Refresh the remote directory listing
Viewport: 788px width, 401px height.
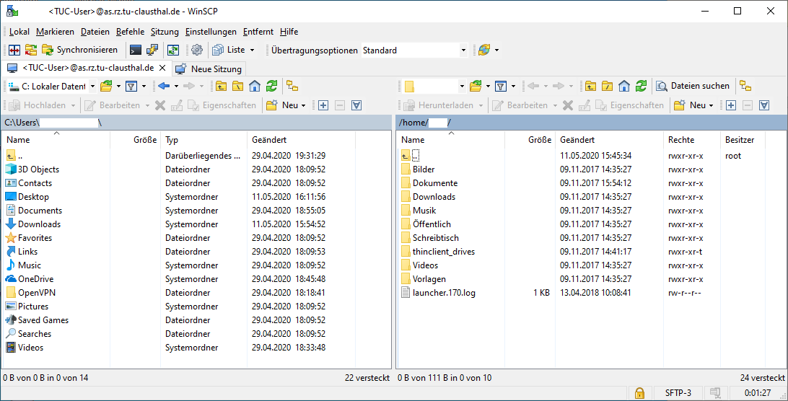click(641, 86)
